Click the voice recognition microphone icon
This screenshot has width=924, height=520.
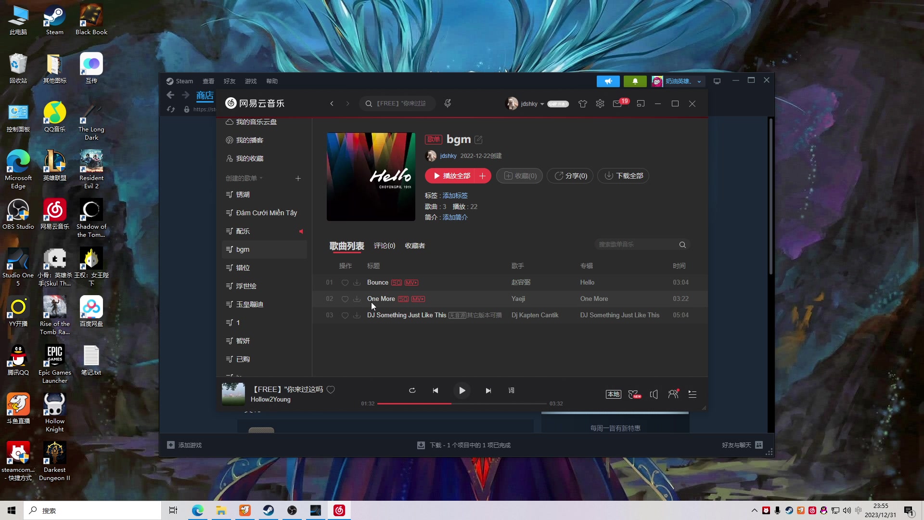click(448, 103)
